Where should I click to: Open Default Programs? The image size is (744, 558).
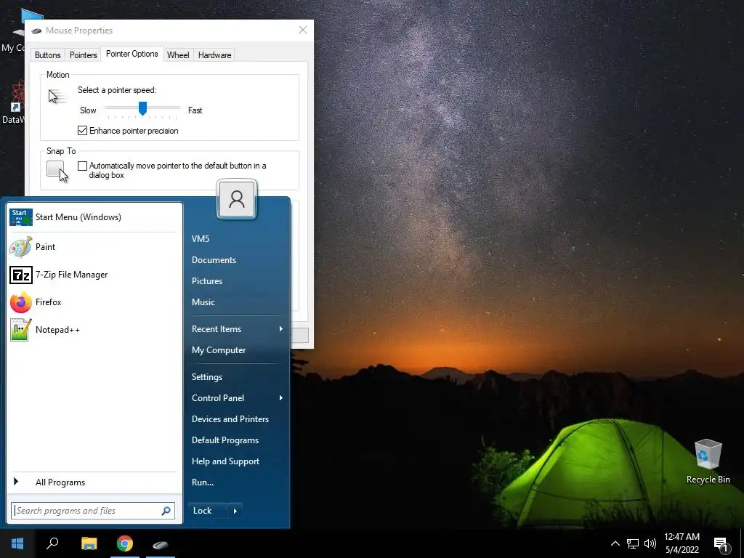click(225, 440)
